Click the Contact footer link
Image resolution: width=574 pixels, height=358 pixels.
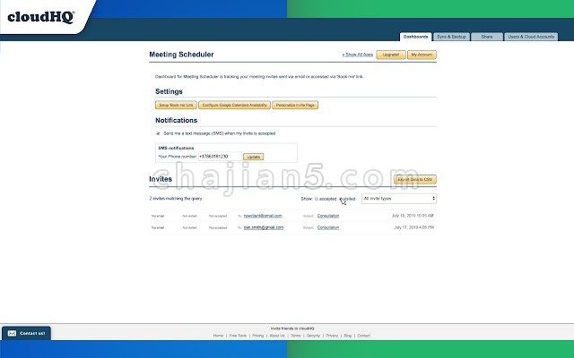click(364, 336)
